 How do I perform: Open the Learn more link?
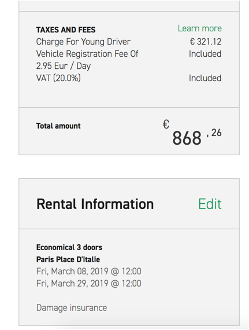(x=200, y=28)
